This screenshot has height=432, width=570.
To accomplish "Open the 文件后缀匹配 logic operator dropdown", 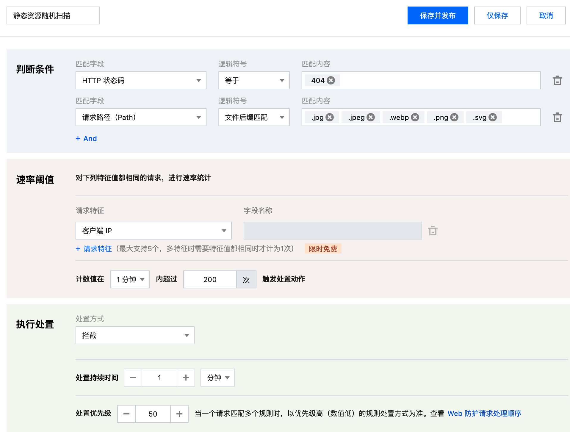I will (254, 117).
